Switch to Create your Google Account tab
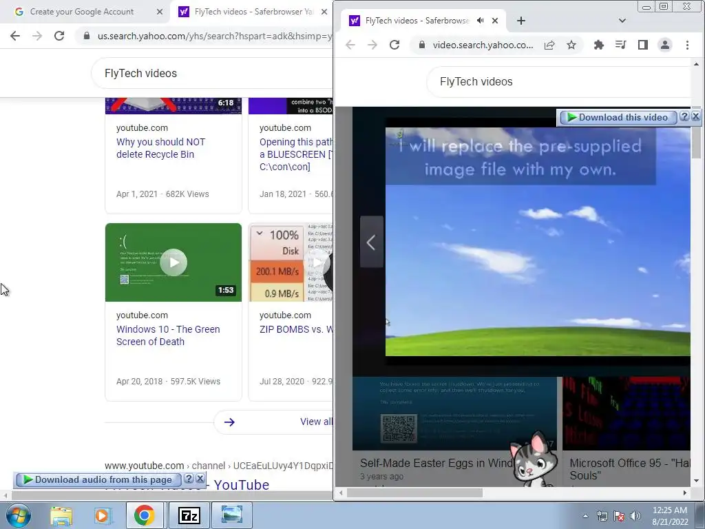The height and width of the screenshot is (529, 705). (x=82, y=12)
